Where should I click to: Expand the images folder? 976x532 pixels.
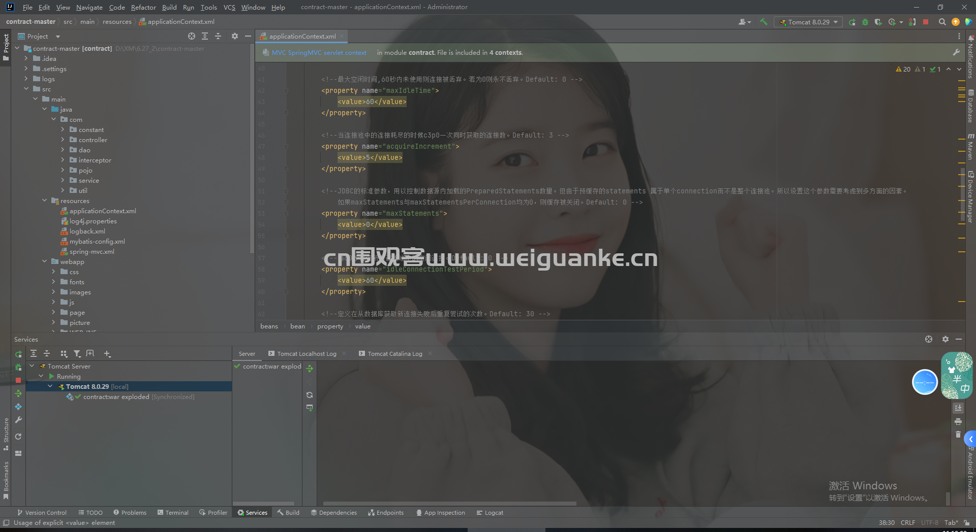53,292
